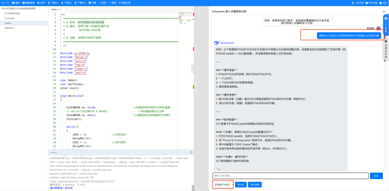Click the '### **软件配置**' heading in the reply

coord(226,120)
